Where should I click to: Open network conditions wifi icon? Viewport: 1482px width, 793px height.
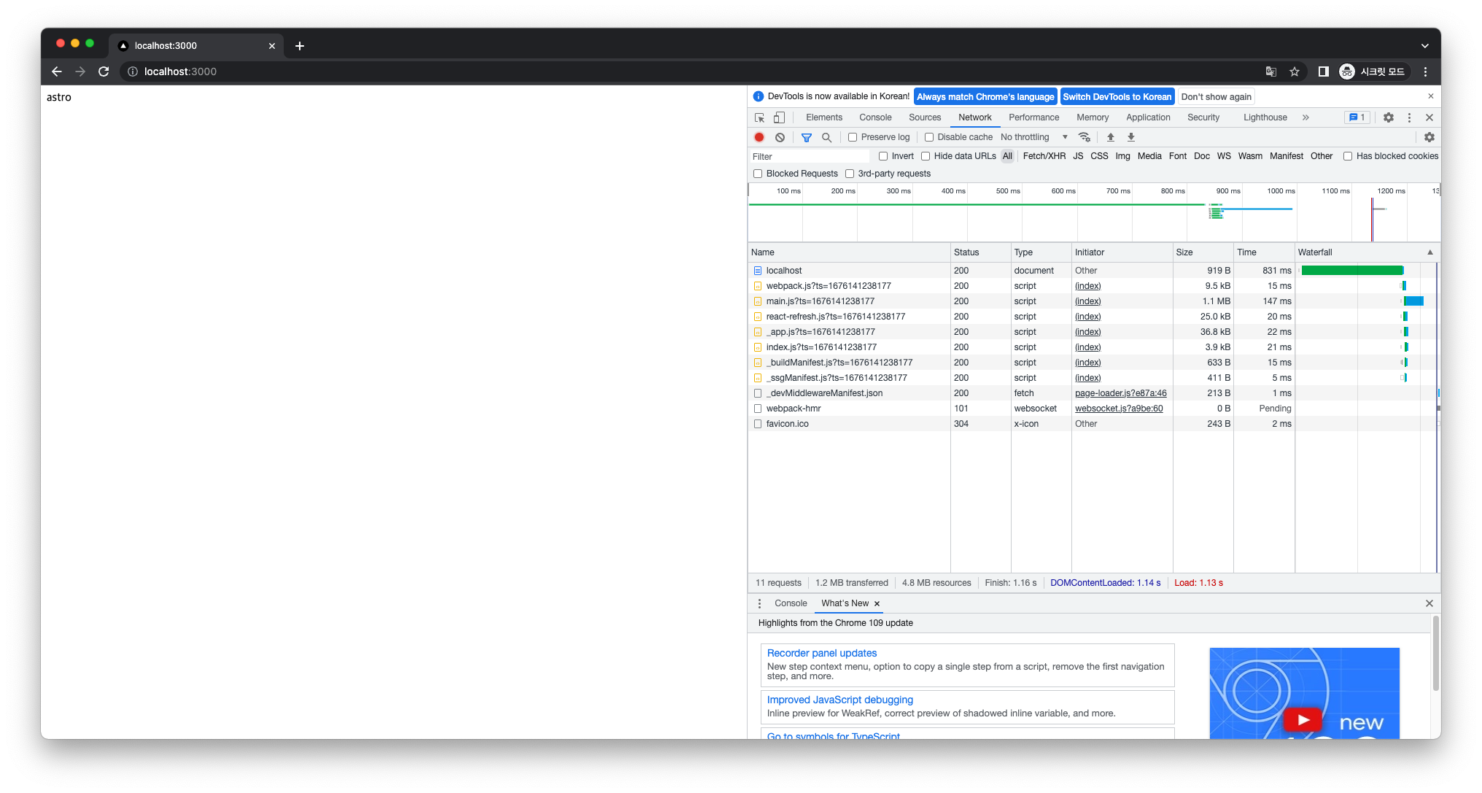click(x=1085, y=137)
